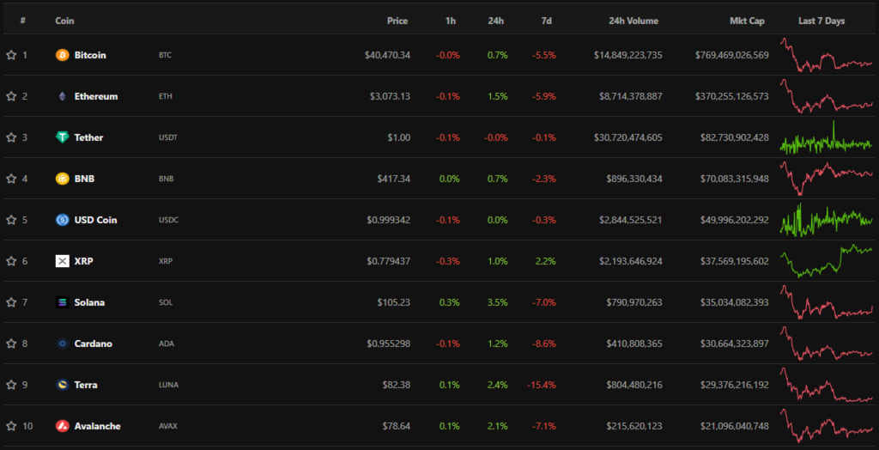The height and width of the screenshot is (450, 879).
Task: Sort by the 1h change column
Action: point(451,21)
